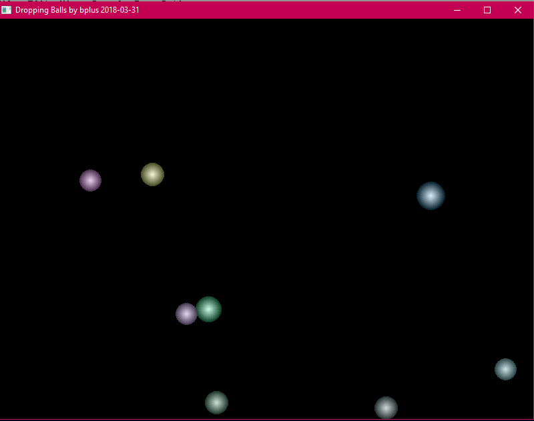This screenshot has height=421, width=534.
Task: Click the gray ball at the bottom right
Action: 386,407
